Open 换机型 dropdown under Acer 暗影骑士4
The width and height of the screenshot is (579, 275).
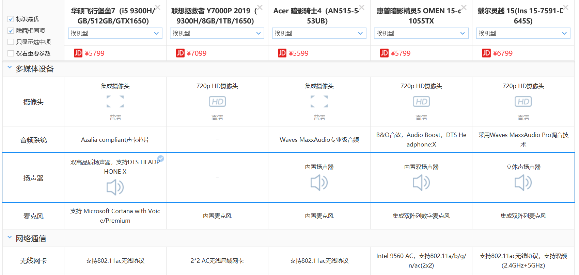pos(319,33)
